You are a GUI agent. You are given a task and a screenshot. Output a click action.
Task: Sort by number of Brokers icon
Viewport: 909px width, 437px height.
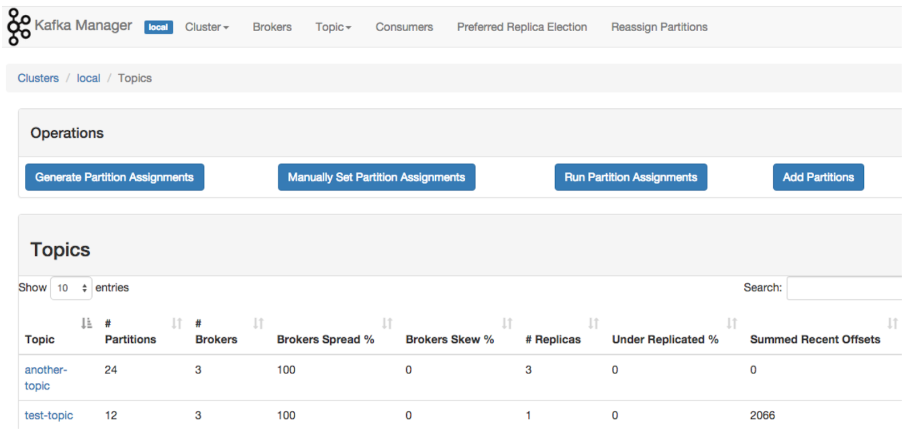click(258, 323)
